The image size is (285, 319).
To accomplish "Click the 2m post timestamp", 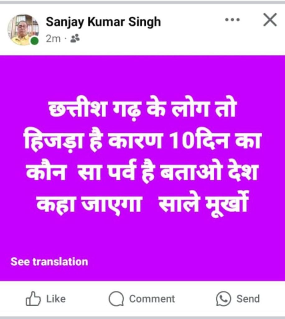I will [53, 38].
